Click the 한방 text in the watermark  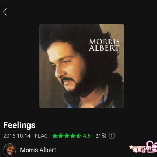[152, 149]
